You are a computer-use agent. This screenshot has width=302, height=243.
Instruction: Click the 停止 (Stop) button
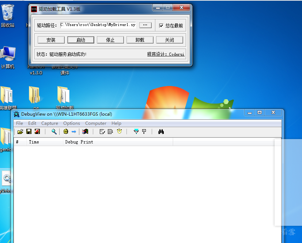110,40
